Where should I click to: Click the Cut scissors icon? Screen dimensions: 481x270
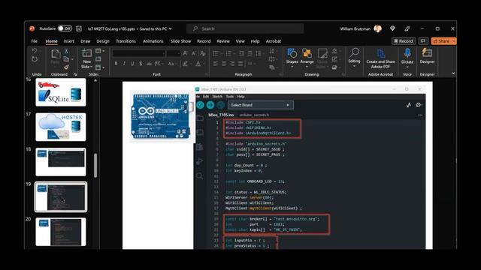[66, 51]
